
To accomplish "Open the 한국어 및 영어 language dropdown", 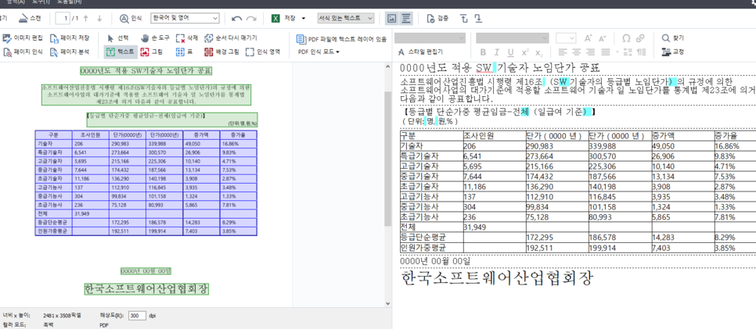I will [x=185, y=18].
